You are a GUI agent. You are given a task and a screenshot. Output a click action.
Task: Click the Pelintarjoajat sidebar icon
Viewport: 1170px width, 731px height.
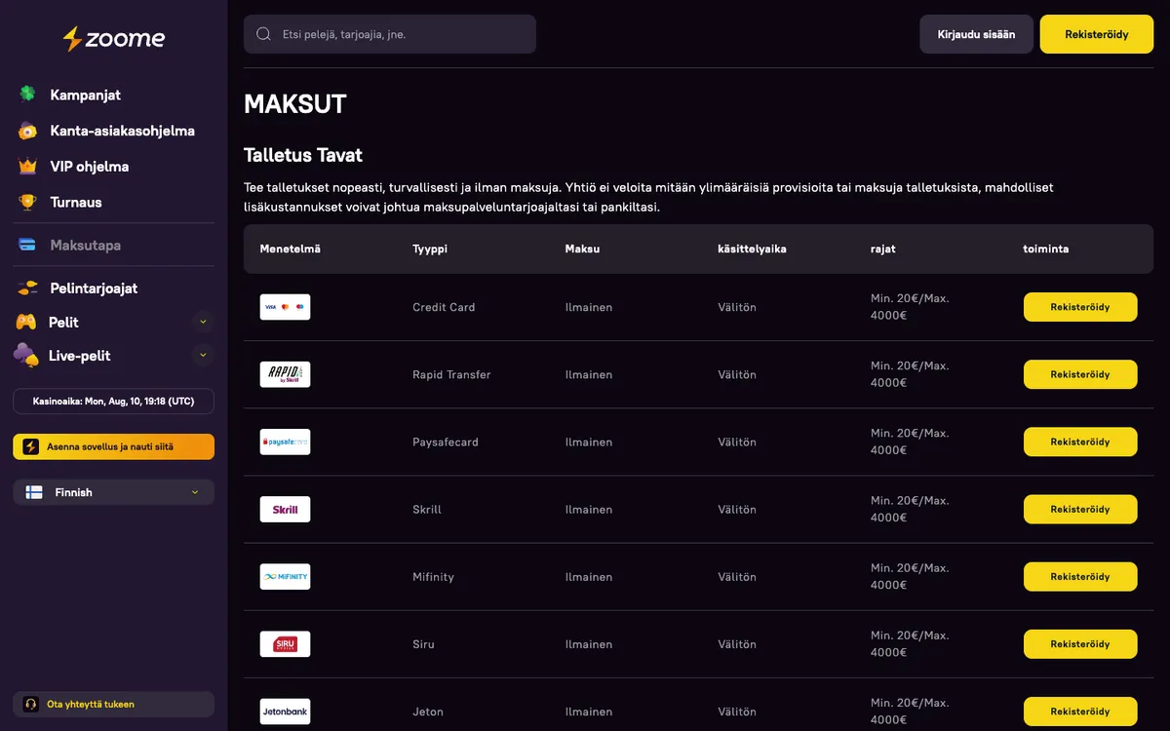click(27, 289)
